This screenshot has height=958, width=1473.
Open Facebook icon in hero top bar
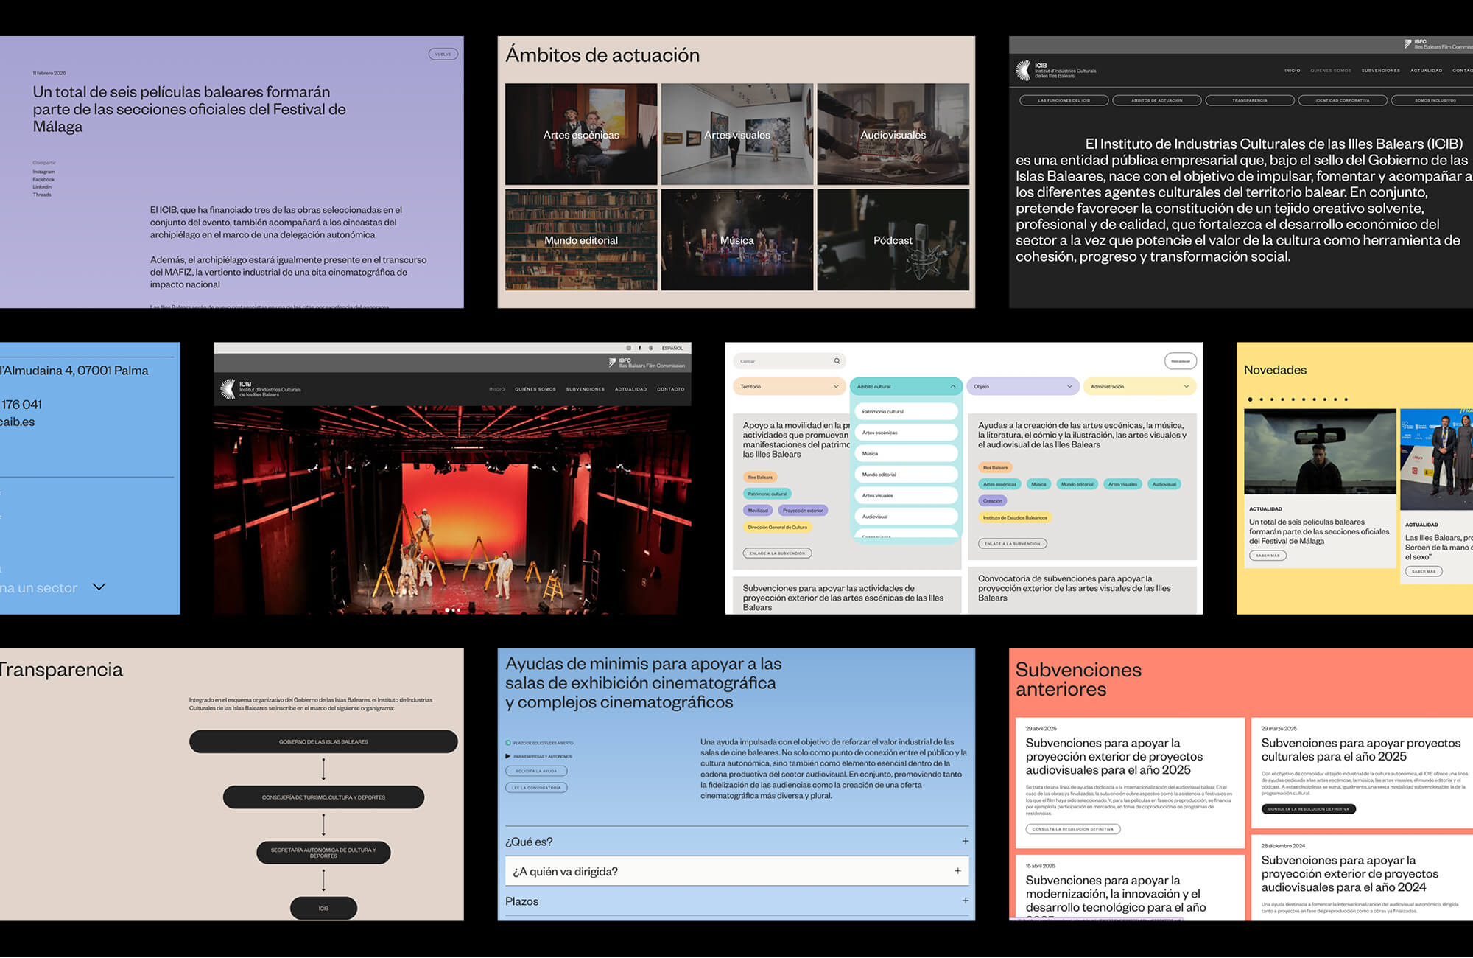click(x=639, y=348)
